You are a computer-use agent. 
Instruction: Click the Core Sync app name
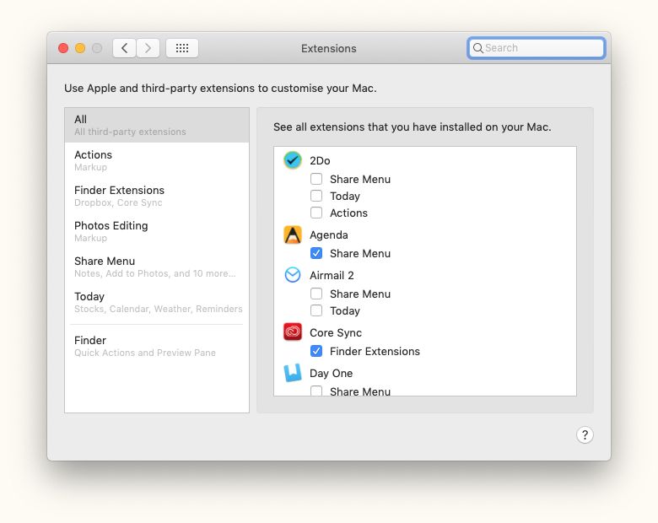pyautogui.click(x=335, y=333)
